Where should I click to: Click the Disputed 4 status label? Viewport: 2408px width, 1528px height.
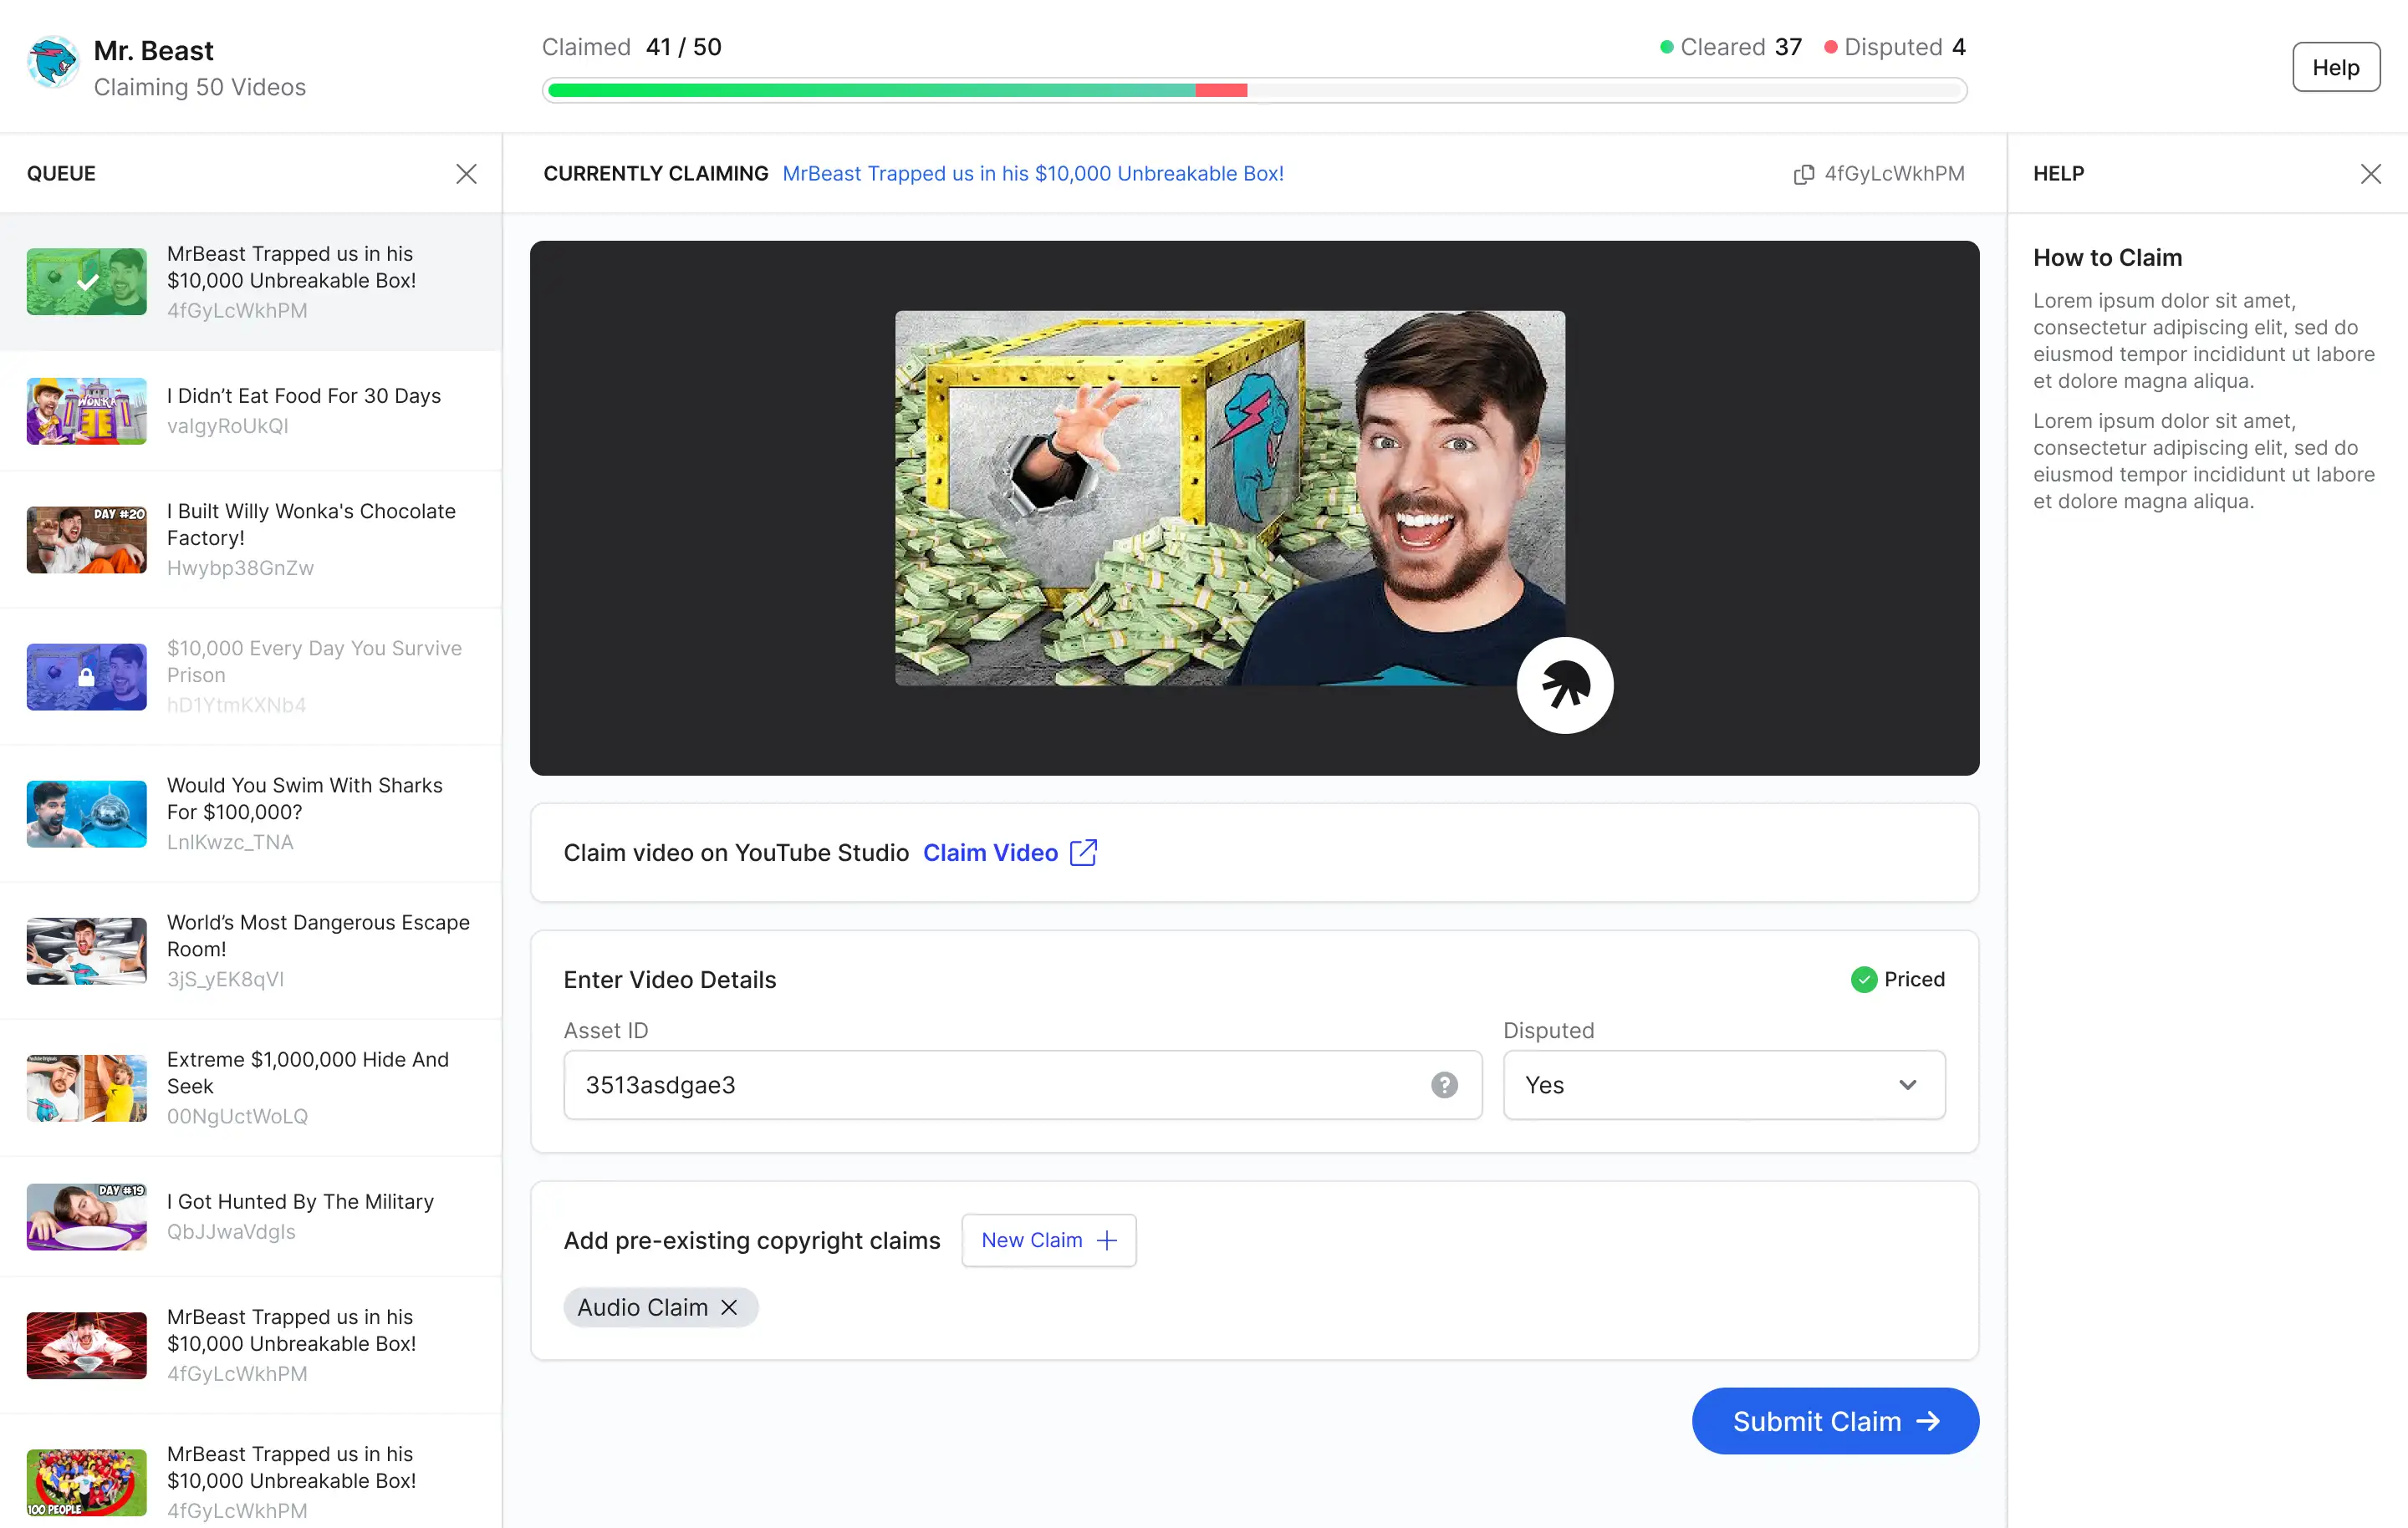pos(1895,47)
